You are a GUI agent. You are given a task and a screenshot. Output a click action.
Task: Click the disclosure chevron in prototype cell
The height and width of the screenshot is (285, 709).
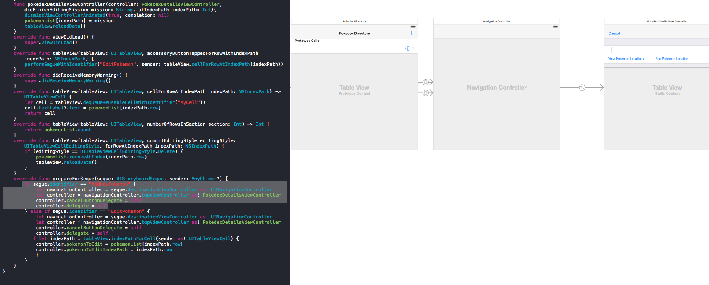(414, 49)
